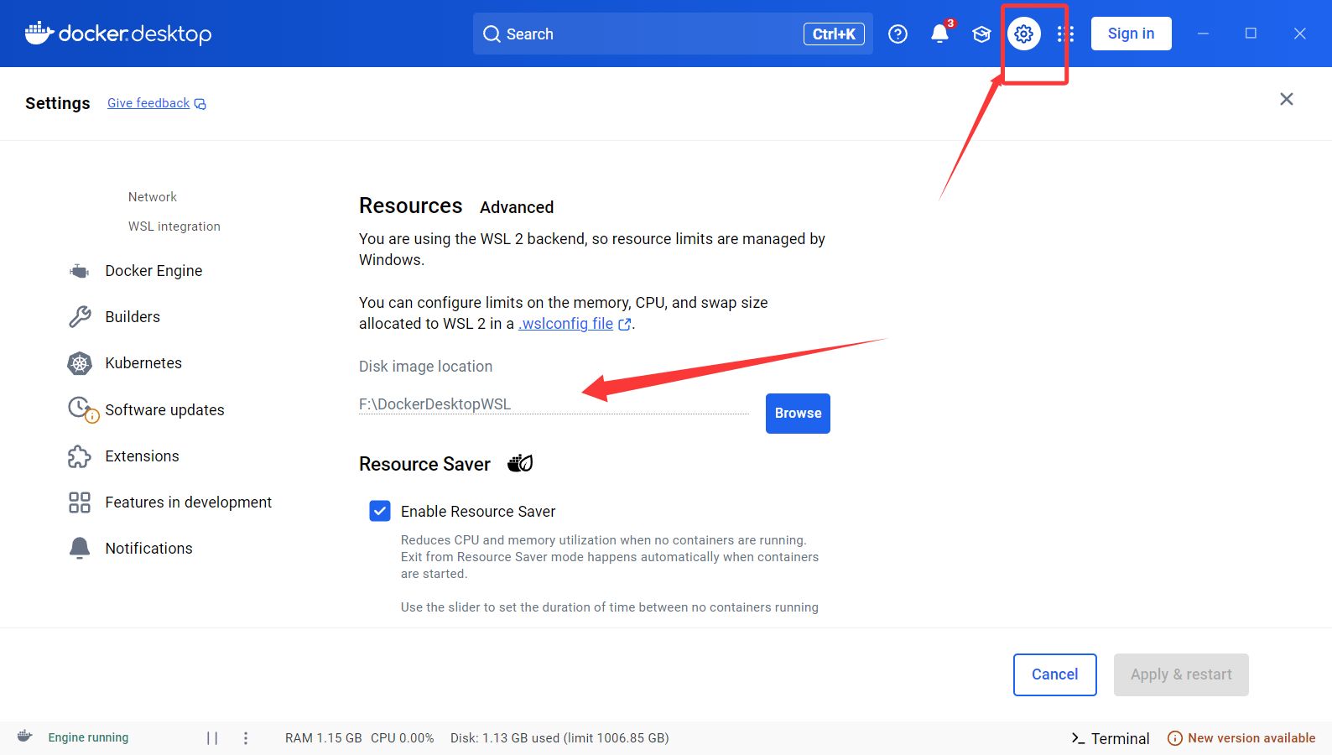The image size is (1332, 755).
Task: Open the help question mark icon
Action: pos(898,34)
